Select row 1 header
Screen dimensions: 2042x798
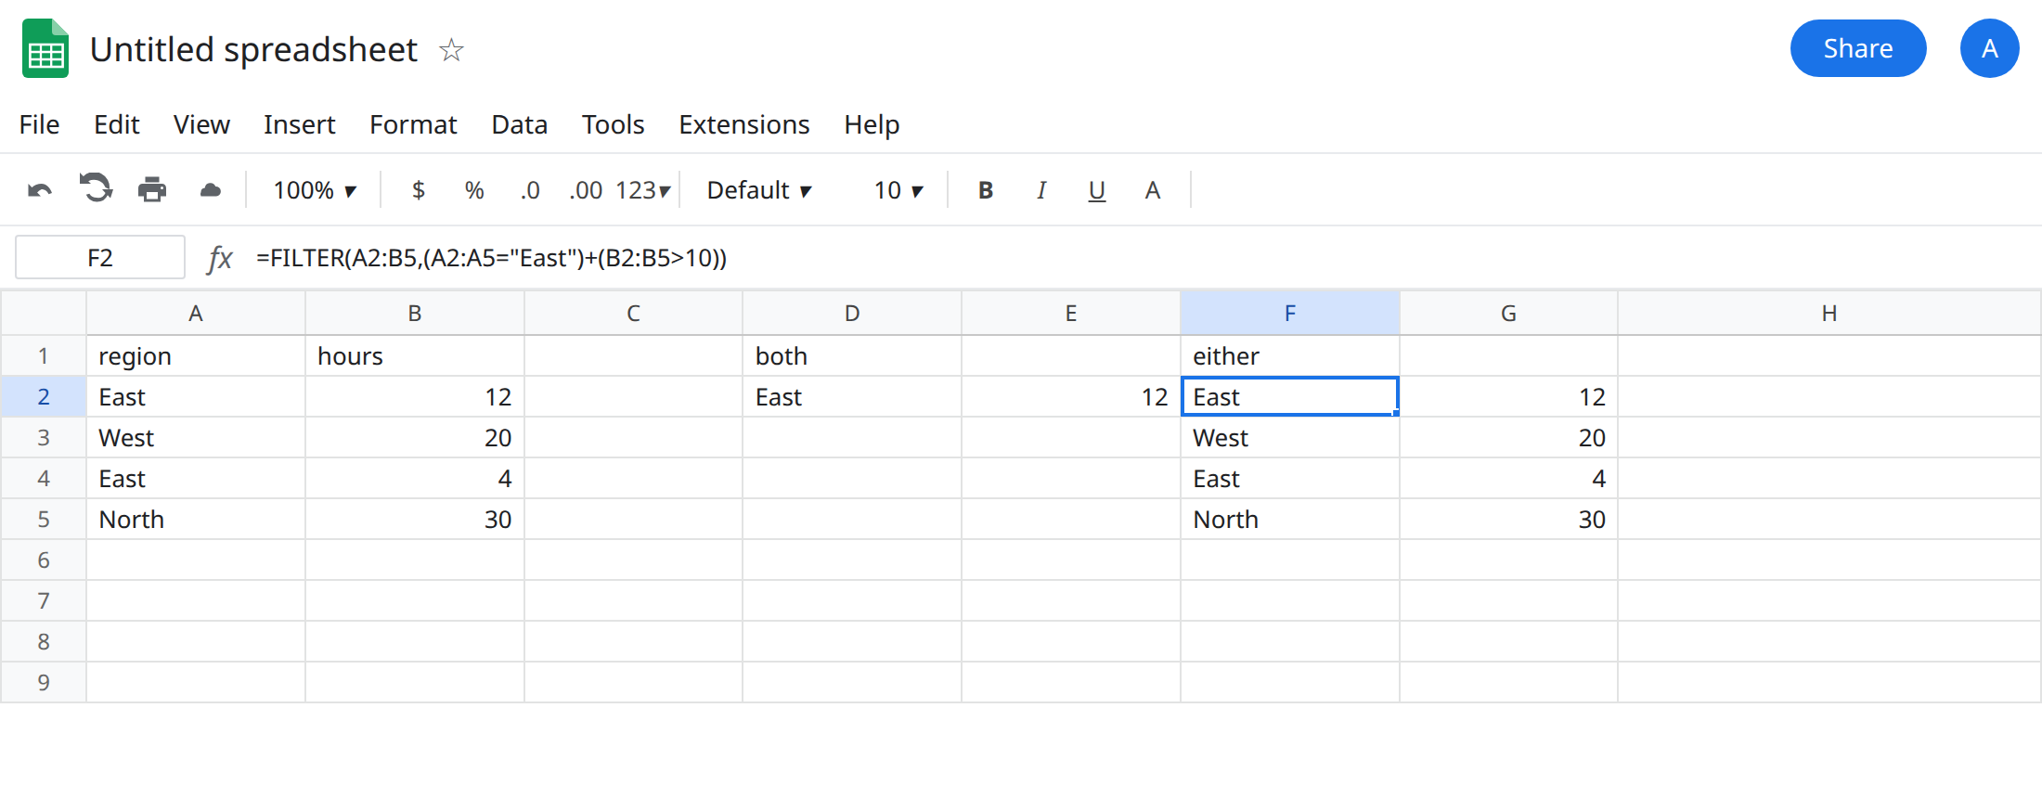[44, 356]
